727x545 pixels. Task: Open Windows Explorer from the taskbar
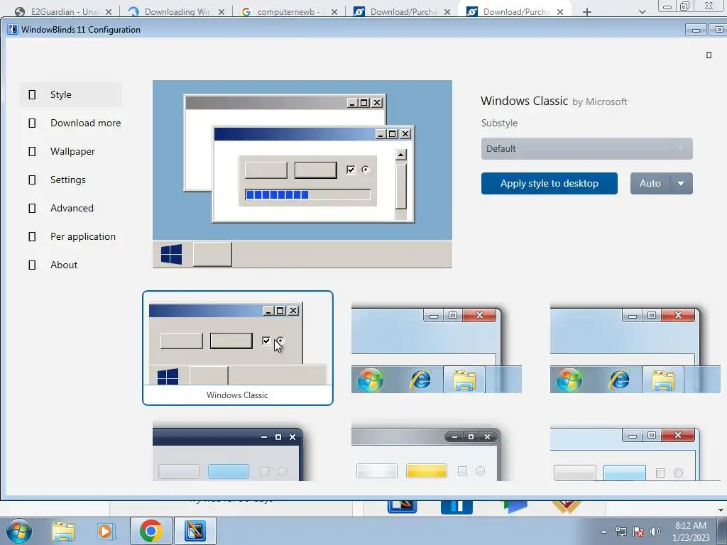tap(63, 531)
